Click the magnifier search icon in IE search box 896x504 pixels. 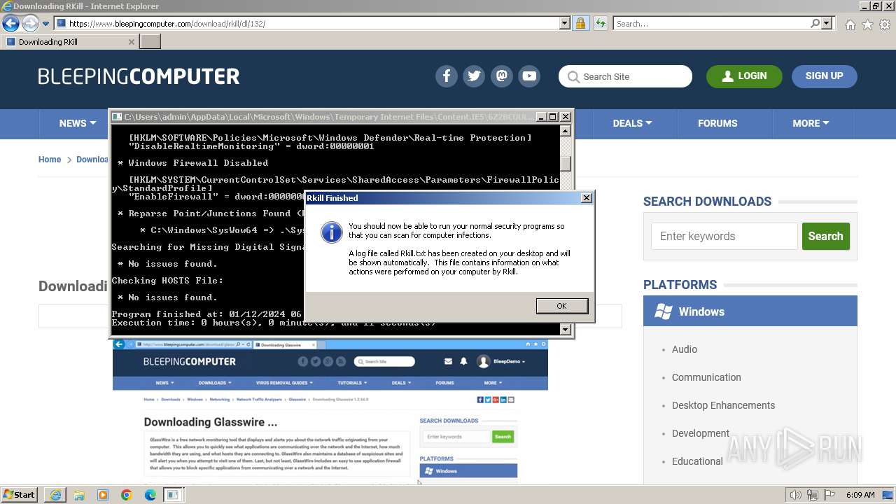pyautogui.click(x=815, y=24)
